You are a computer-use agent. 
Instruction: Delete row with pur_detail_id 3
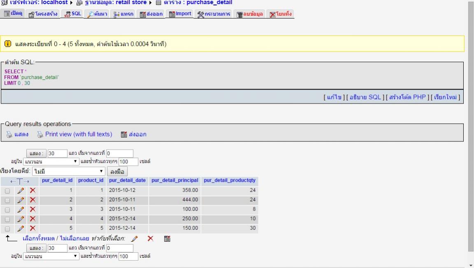pyautogui.click(x=33, y=209)
